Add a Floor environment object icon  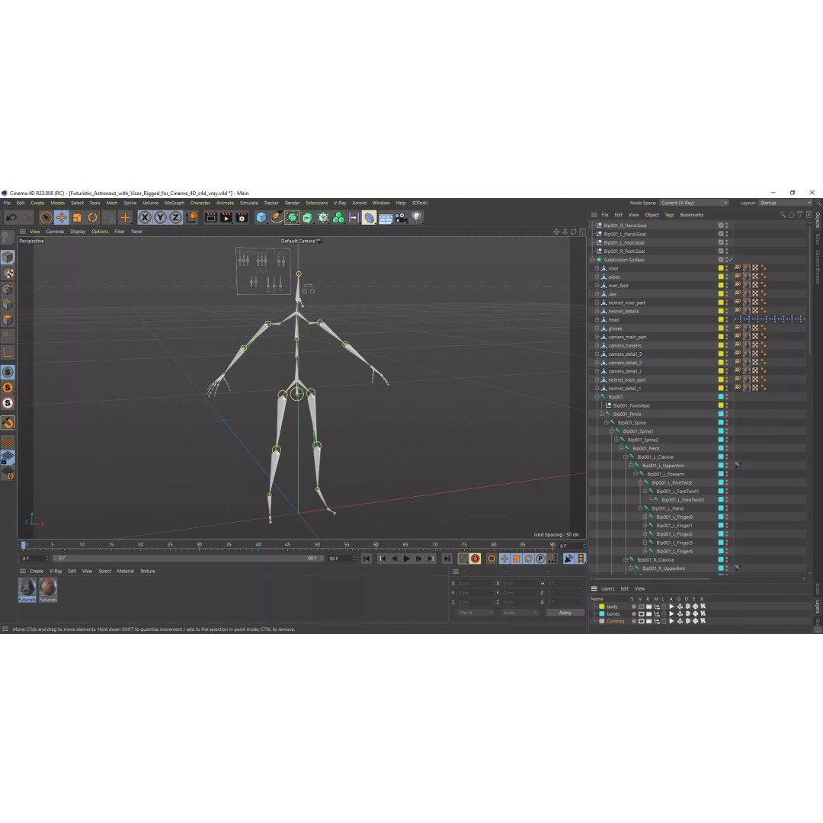pyautogui.click(x=386, y=217)
